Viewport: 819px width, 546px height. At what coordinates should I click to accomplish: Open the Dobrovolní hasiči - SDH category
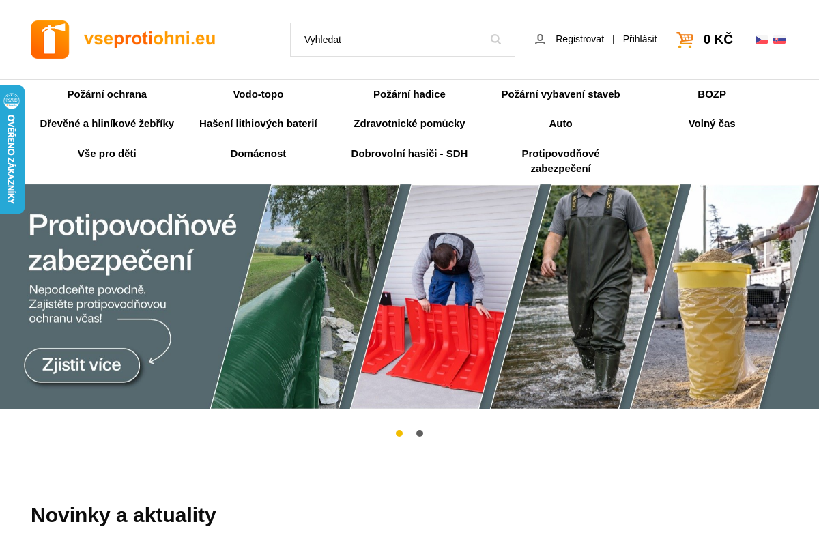(x=409, y=154)
